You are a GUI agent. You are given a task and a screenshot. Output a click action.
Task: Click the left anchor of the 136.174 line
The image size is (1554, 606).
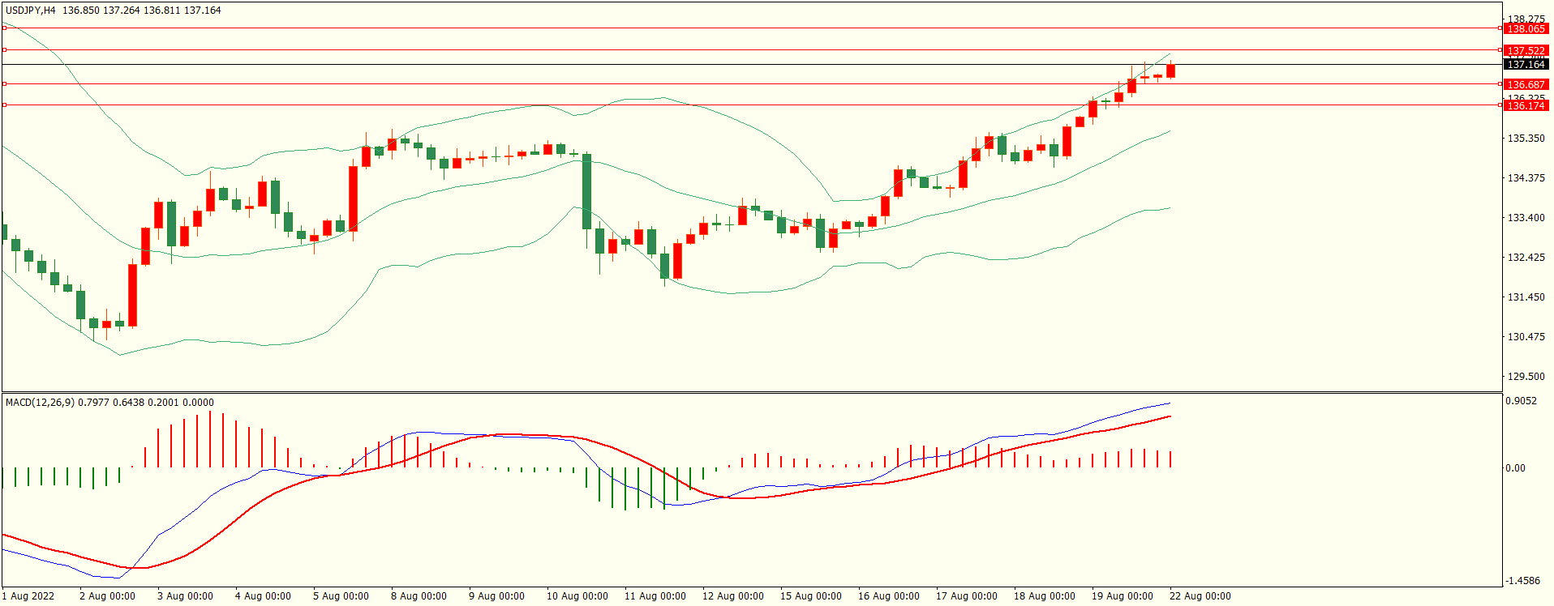tap(4, 105)
